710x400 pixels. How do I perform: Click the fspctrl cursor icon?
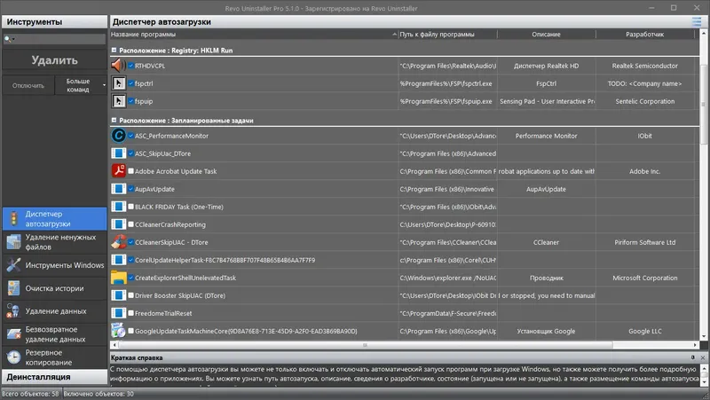pyautogui.click(x=118, y=83)
